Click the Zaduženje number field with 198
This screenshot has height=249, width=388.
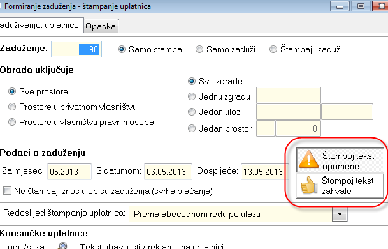pyautogui.click(x=76, y=49)
